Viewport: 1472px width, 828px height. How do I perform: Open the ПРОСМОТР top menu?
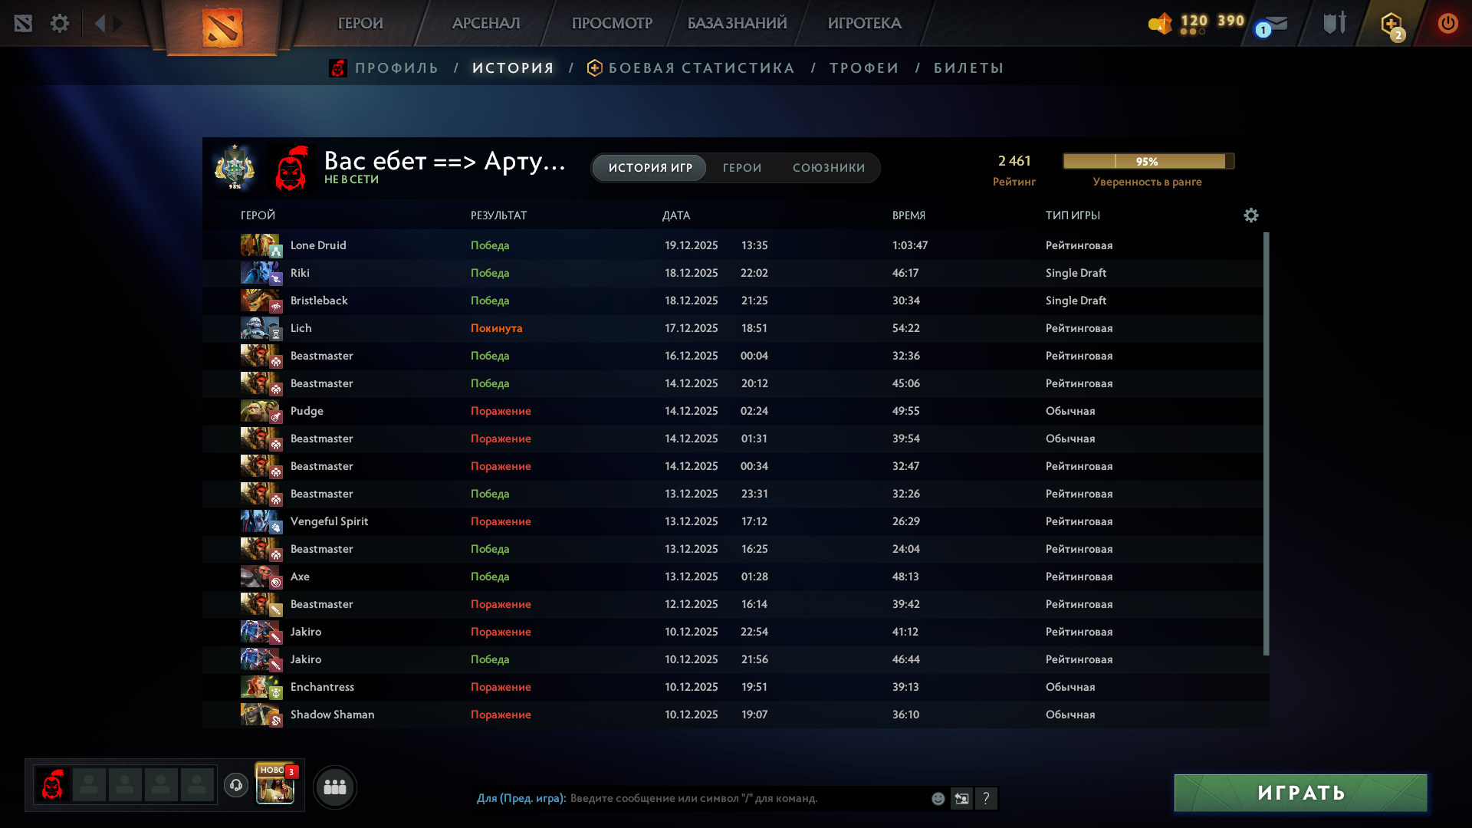(x=612, y=23)
